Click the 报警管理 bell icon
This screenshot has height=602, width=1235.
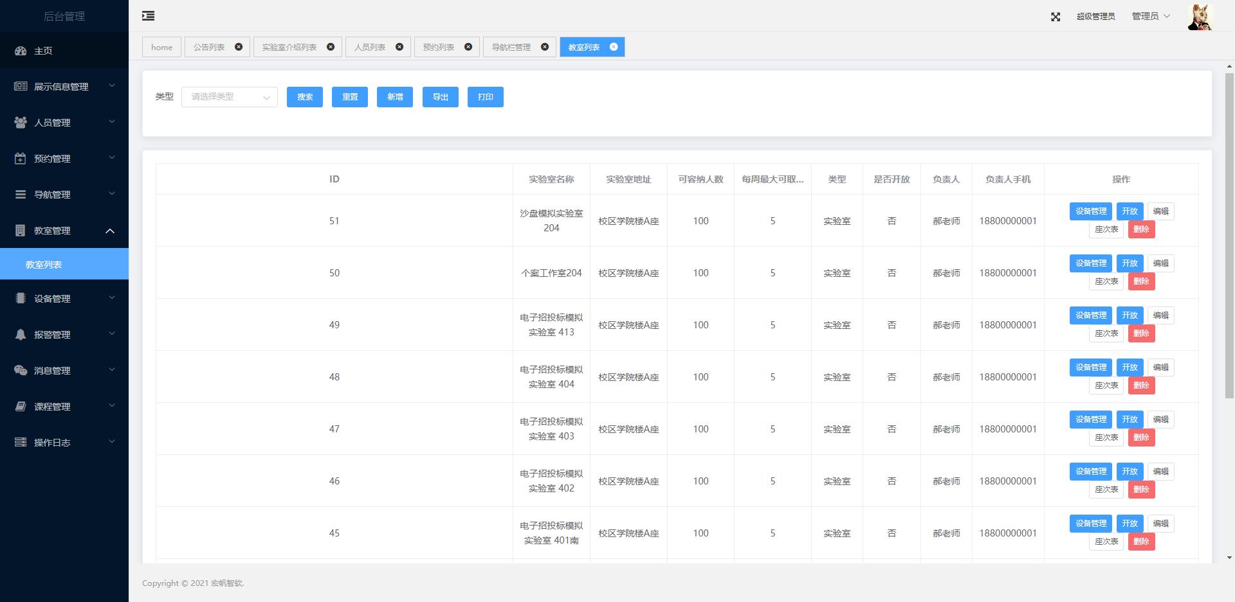point(21,334)
